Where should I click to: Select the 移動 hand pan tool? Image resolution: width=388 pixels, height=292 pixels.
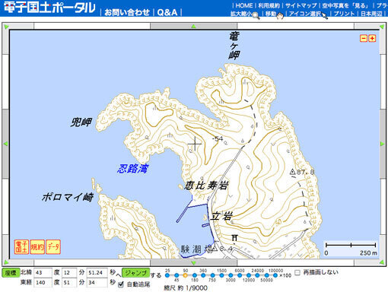(x=274, y=14)
